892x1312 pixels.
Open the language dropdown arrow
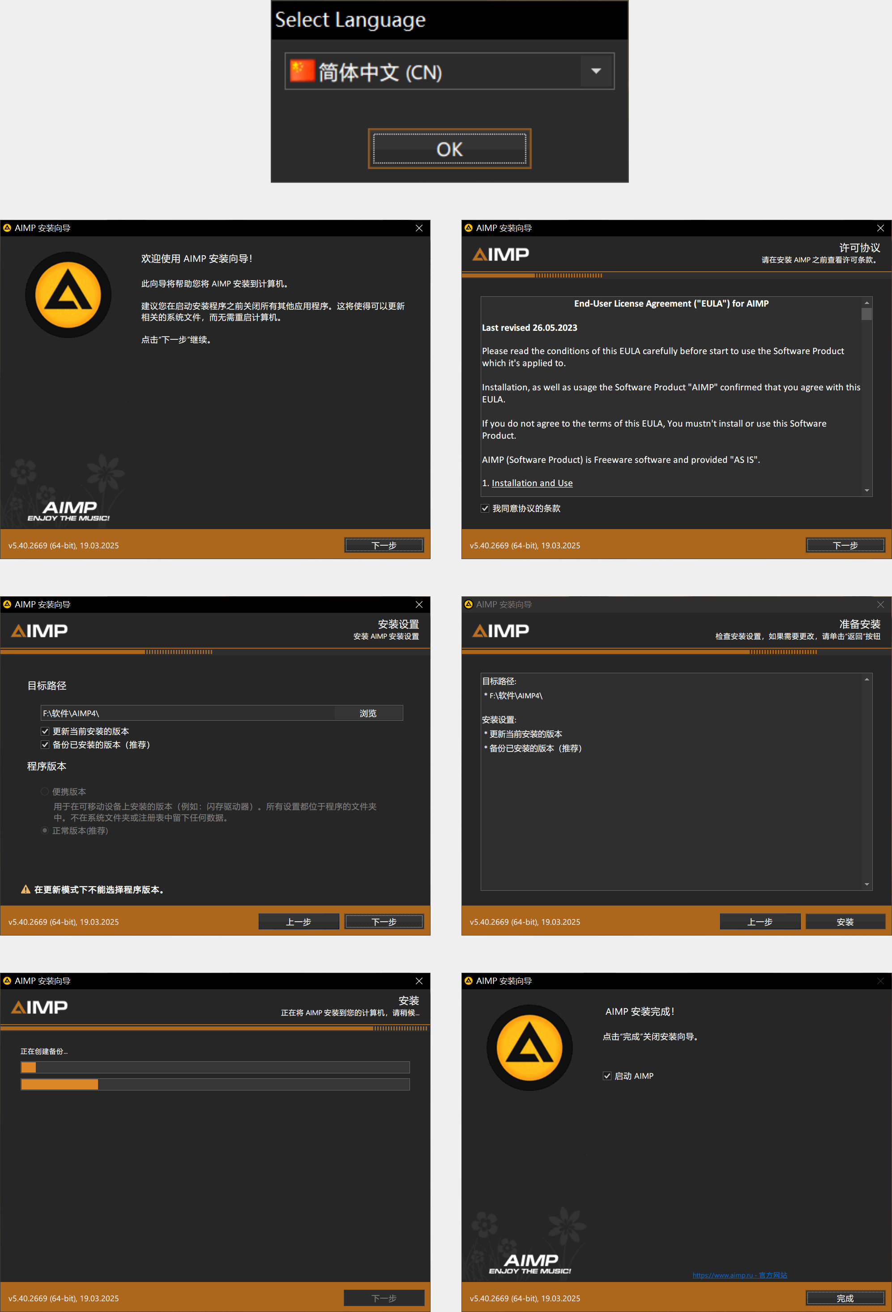(x=596, y=71)
